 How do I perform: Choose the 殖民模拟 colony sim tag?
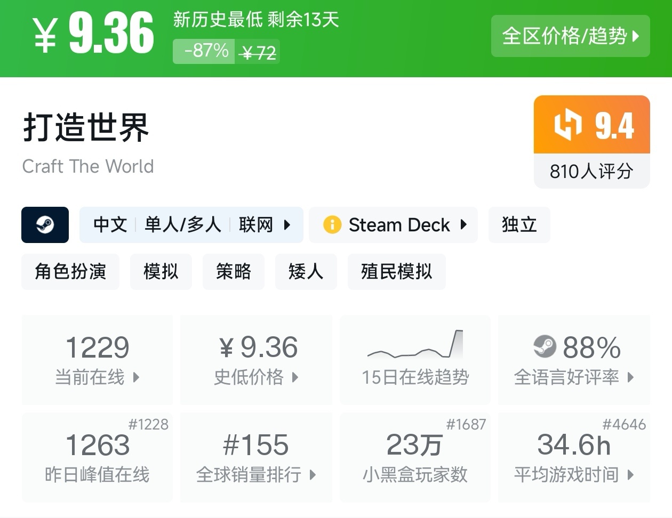[x=396, y=272]
